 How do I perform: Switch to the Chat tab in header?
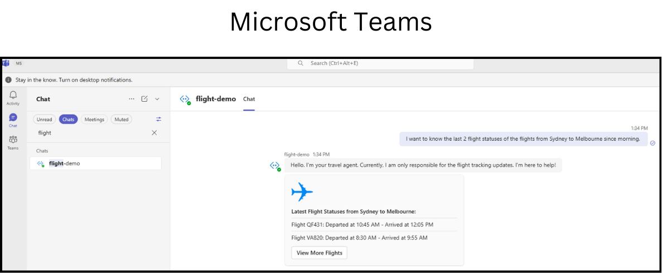[249, 100]
